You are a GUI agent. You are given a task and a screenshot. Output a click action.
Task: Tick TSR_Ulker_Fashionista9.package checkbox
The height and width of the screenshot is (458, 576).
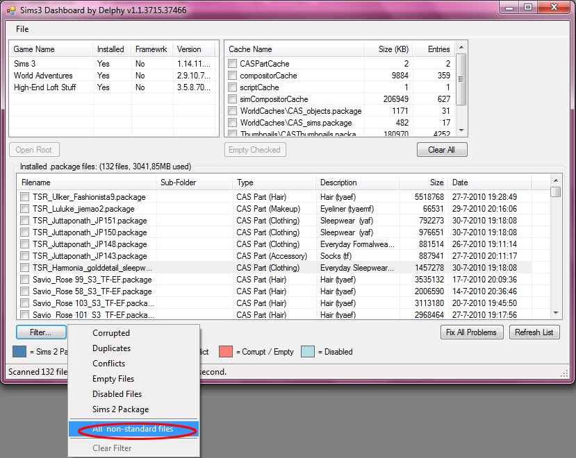(x=24, y=196)
